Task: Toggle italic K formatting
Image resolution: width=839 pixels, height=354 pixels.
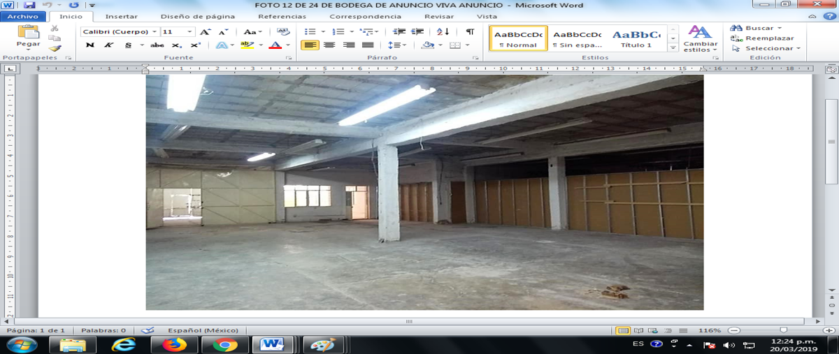Action: 108,45
